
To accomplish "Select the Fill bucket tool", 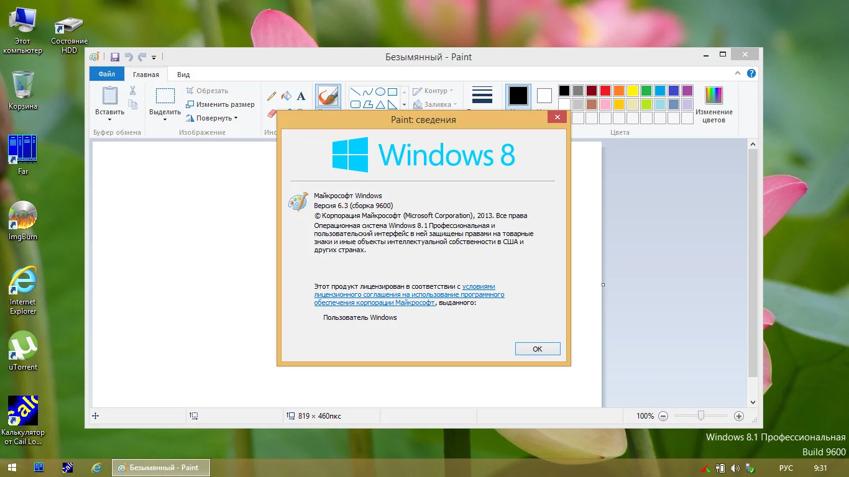I will tap(287, 96).
